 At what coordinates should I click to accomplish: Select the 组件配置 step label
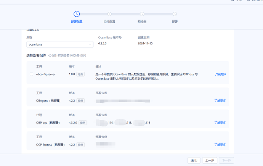[109, 22]
